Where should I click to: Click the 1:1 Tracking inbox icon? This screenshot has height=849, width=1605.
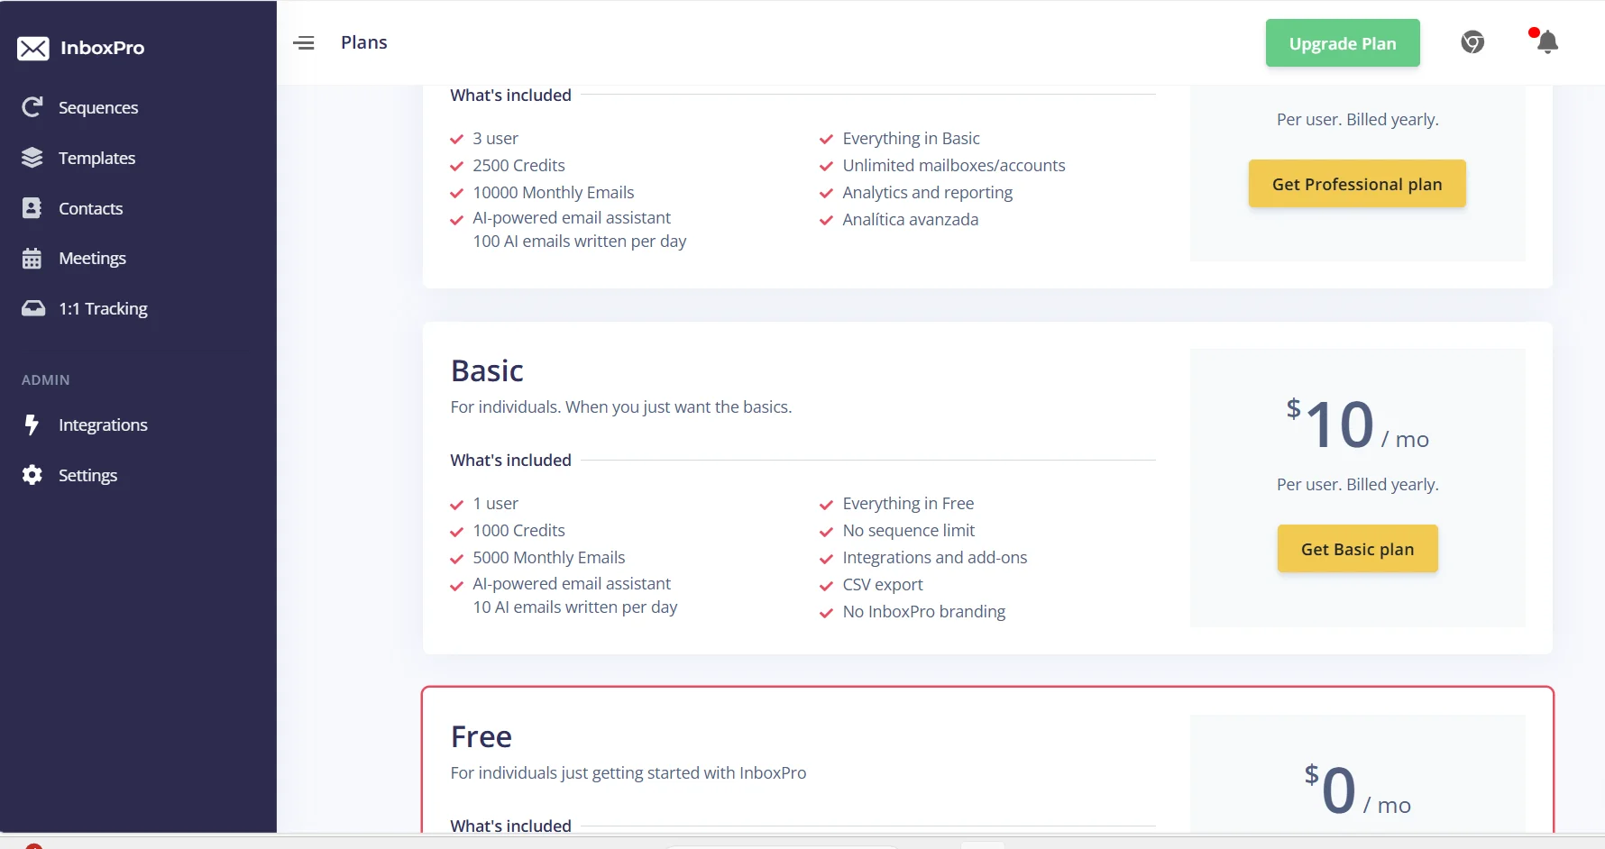(x=33, y=308)
